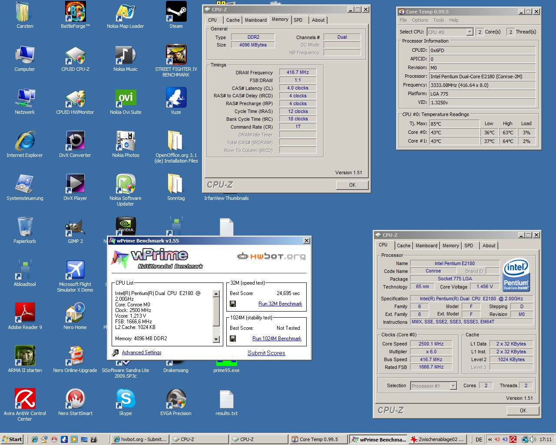Viewport: 556px width, 445px height.
Task: Select the CPUID HWMonitor desktop icon
Action: click(x=75, y=102)
